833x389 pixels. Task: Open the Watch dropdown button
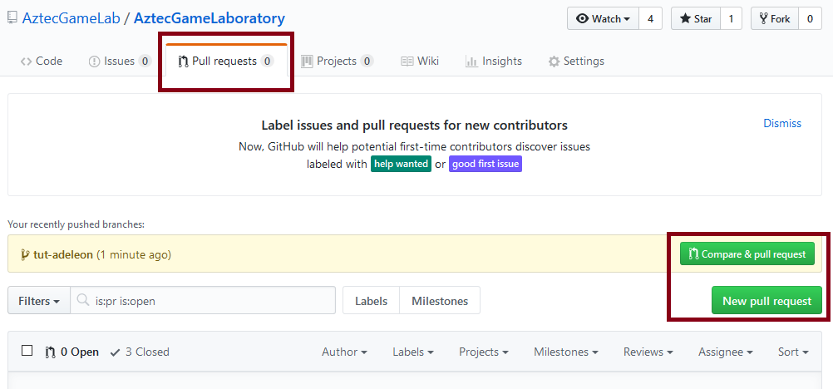604,18
